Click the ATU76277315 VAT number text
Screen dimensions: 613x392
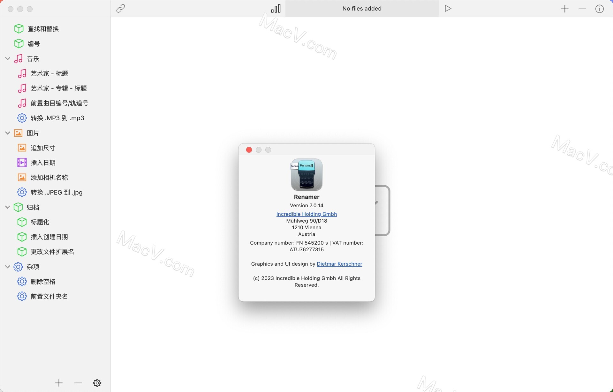(306, 249)
